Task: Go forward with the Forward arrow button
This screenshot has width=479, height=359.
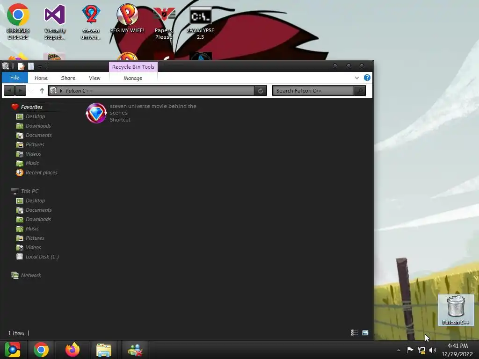Action: [21, 91]
